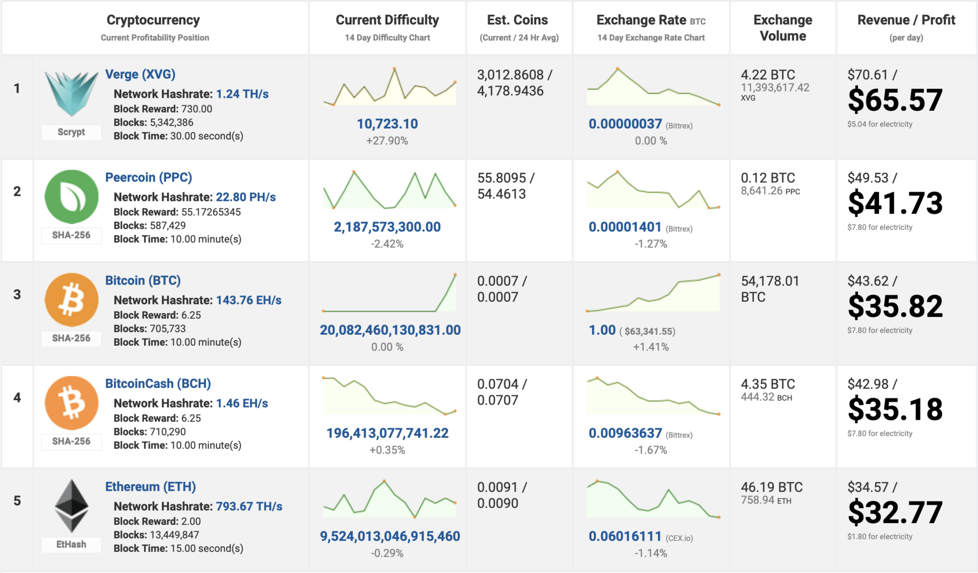Click the SHA-256 tag under Bitcoin logo
The height and width of the screenshot is (573, 978).
click(71, 339)
